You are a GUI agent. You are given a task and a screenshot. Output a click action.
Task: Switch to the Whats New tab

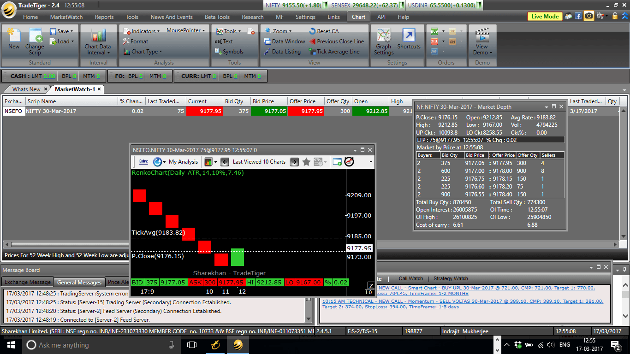pyautogui.click(x=26, y=89)
